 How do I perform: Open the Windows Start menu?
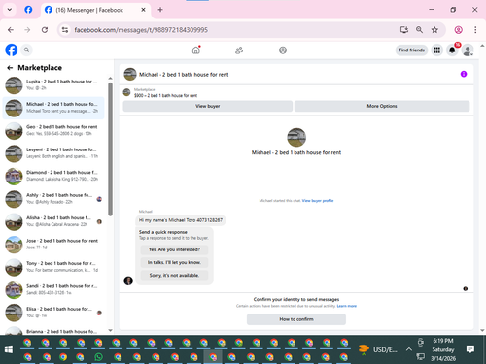click(x=9, y=349)
